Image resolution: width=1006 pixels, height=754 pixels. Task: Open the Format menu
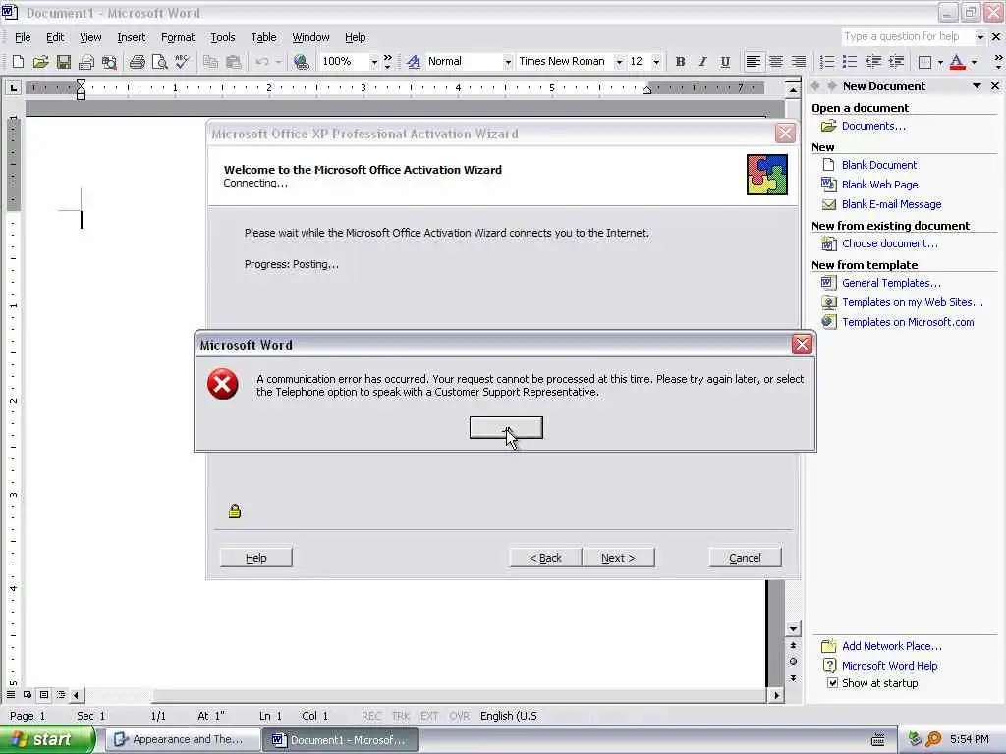pos(178,37)
